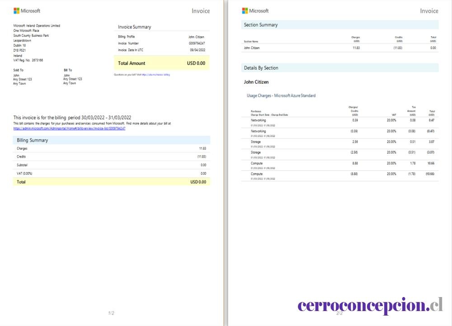
Task: Select the Details By Section header
Action: click(340, 68)
